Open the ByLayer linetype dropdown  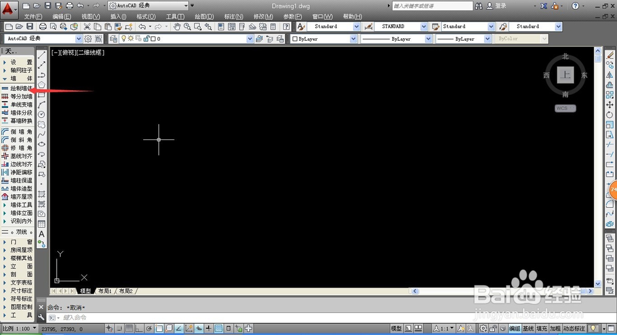point(396,39)
